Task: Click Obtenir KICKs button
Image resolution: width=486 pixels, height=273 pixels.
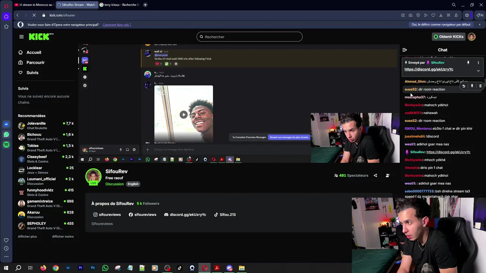Action: (448, 37)
